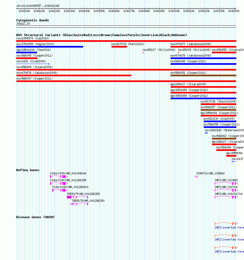Image resolution: width=244 pixels, height=260 pixels.
Task: Select gene label INF2|NM_032714
Action: tap(226, 187)
